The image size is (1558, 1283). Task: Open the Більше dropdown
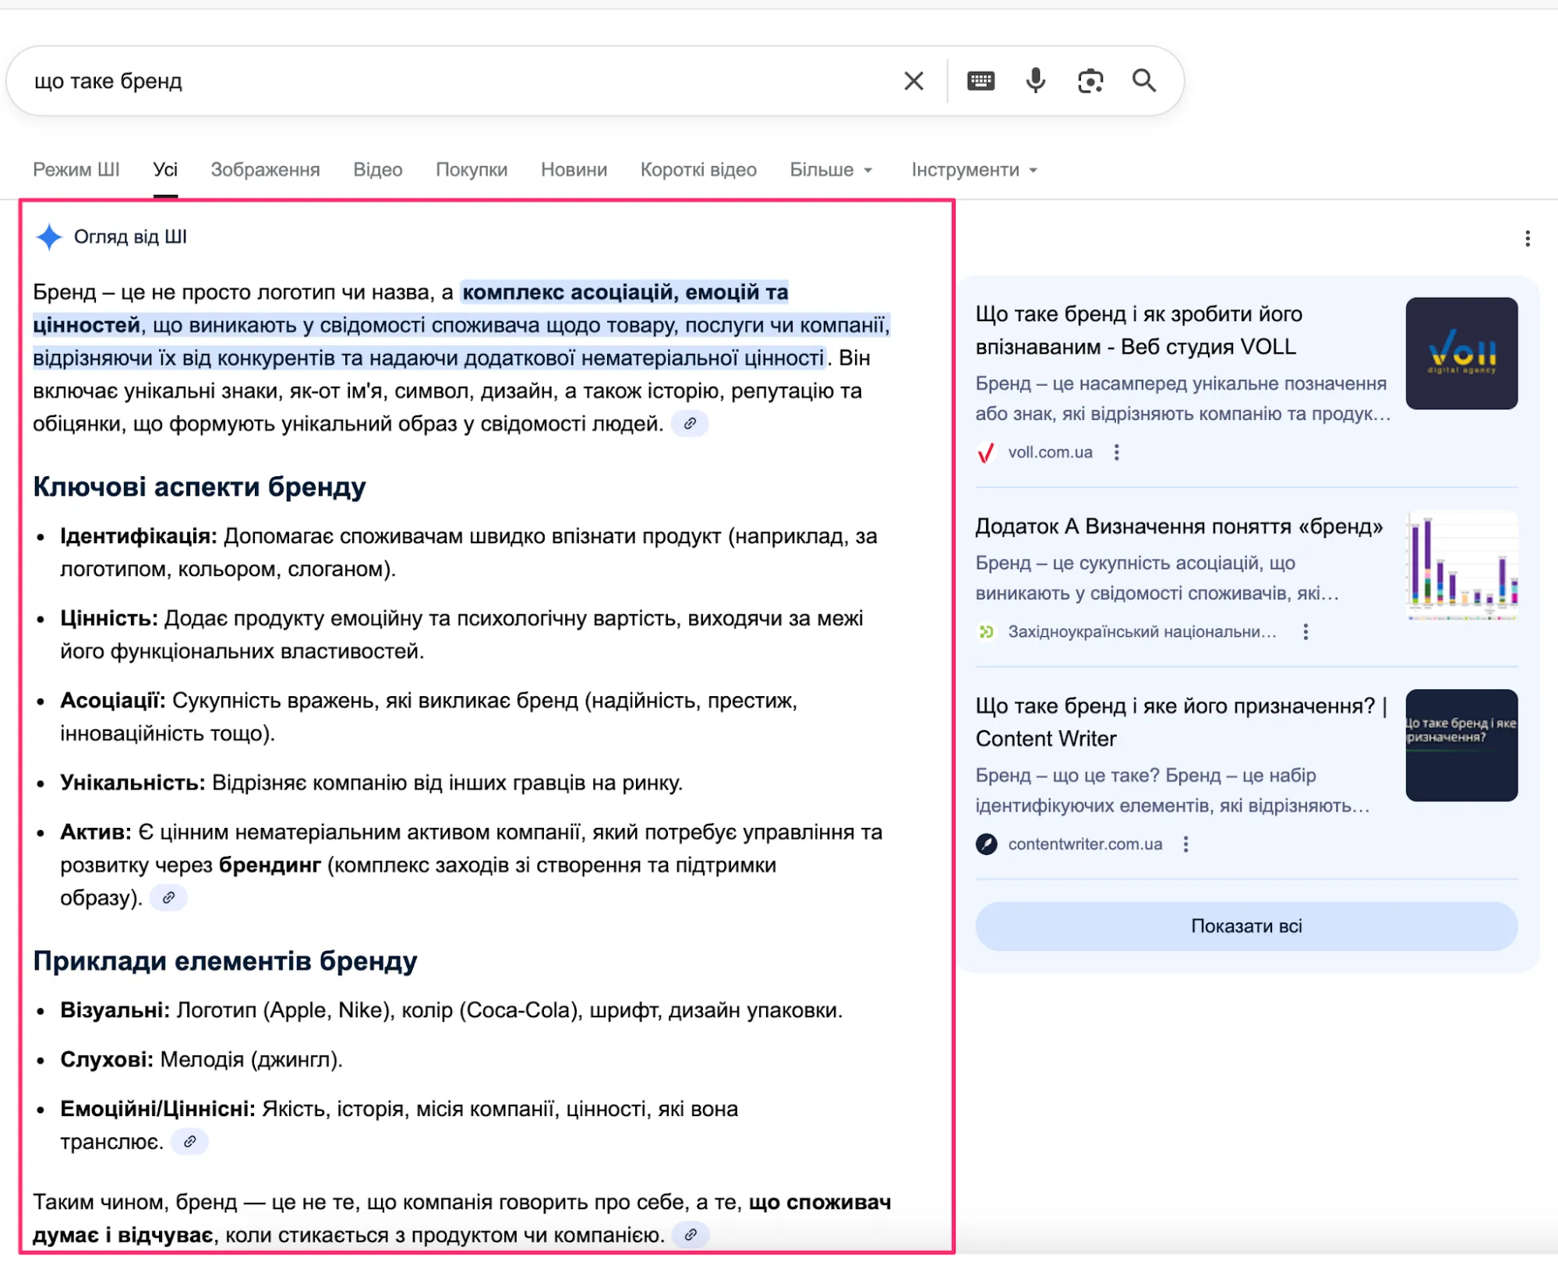tap(831, 169)
